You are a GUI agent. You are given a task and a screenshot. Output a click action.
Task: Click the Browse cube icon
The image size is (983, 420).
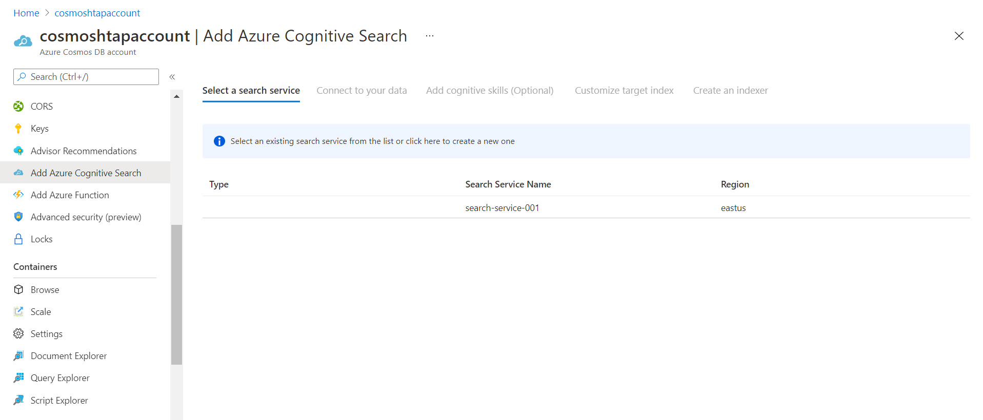[18, 289]
